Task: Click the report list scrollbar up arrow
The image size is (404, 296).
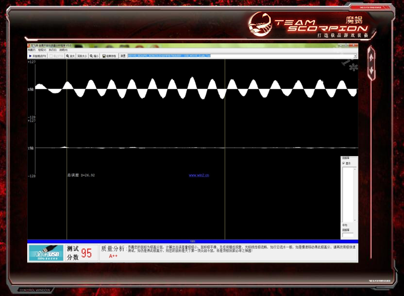Action: (355, 169)
